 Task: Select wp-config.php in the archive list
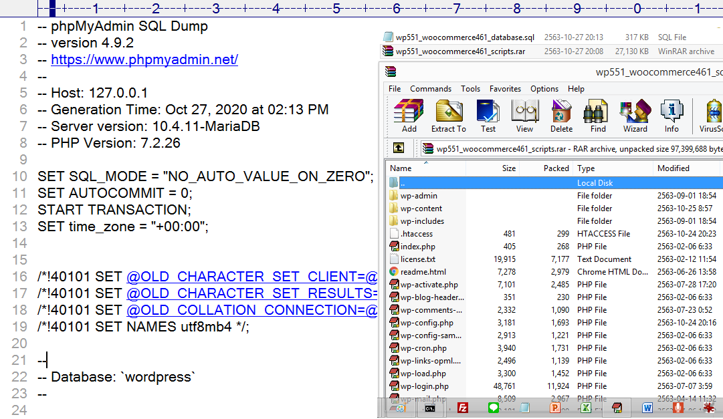pos(426,323)
